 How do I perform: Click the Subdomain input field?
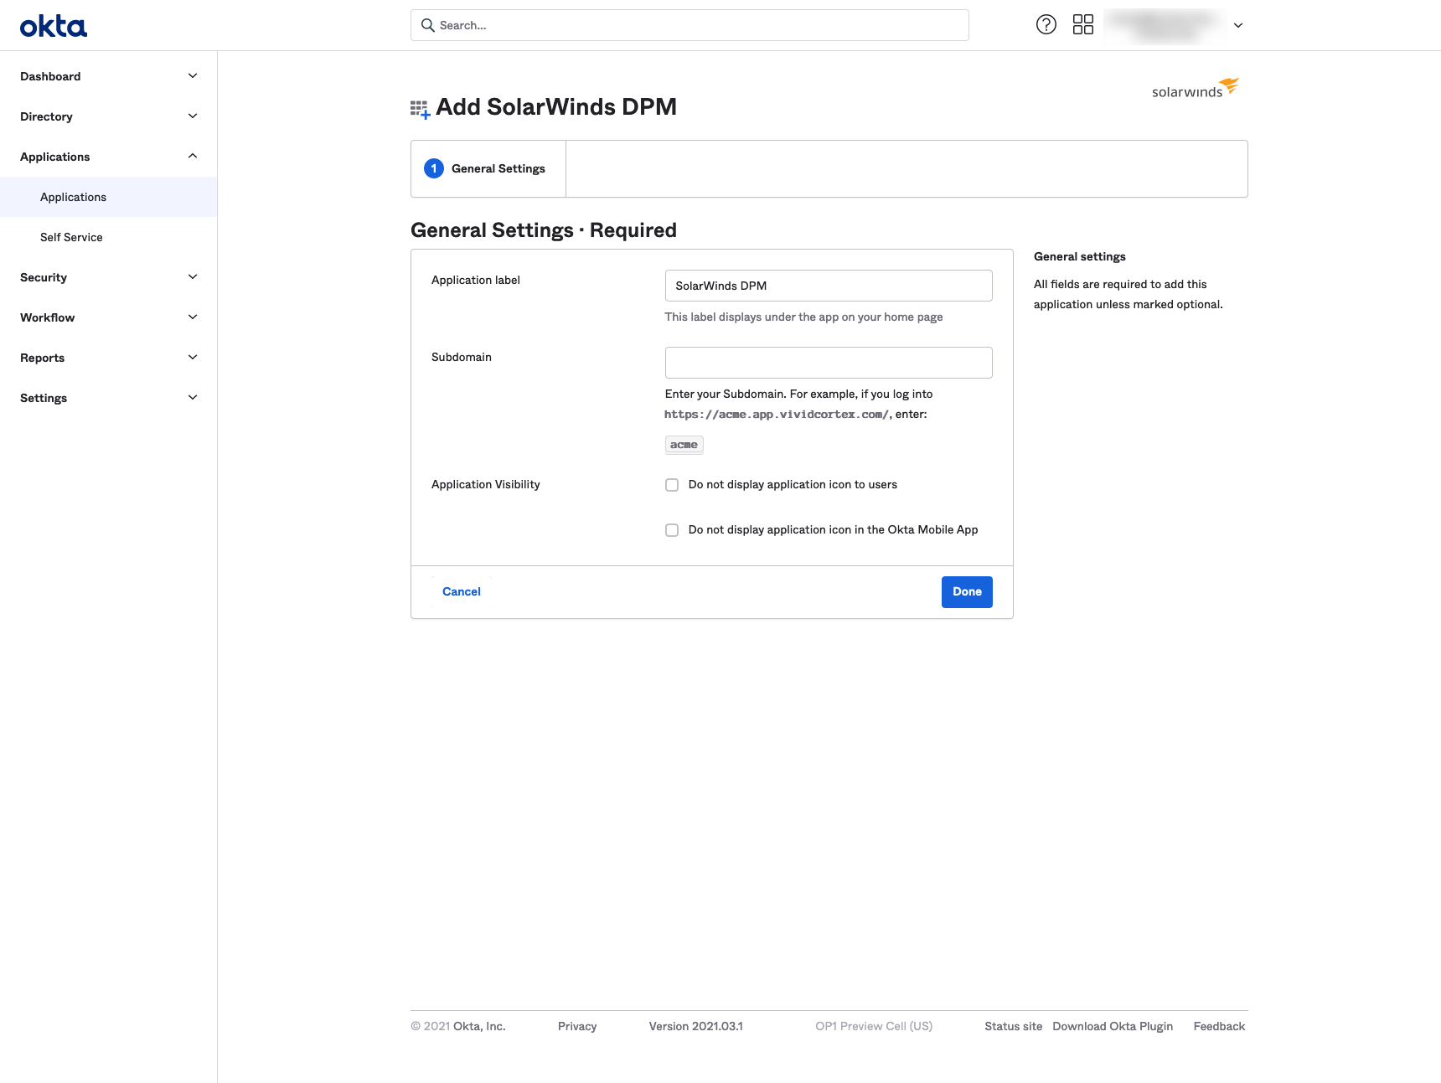pos(829,363)
